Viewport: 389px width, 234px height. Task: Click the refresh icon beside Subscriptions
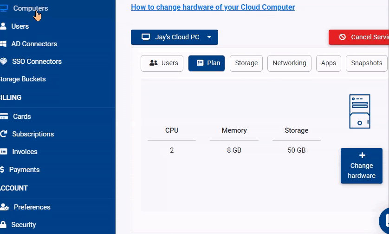tap(3, 134)
